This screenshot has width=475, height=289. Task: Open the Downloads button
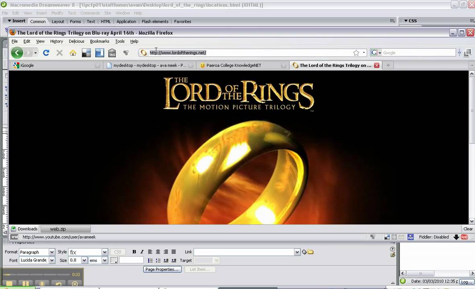point(24,229)
